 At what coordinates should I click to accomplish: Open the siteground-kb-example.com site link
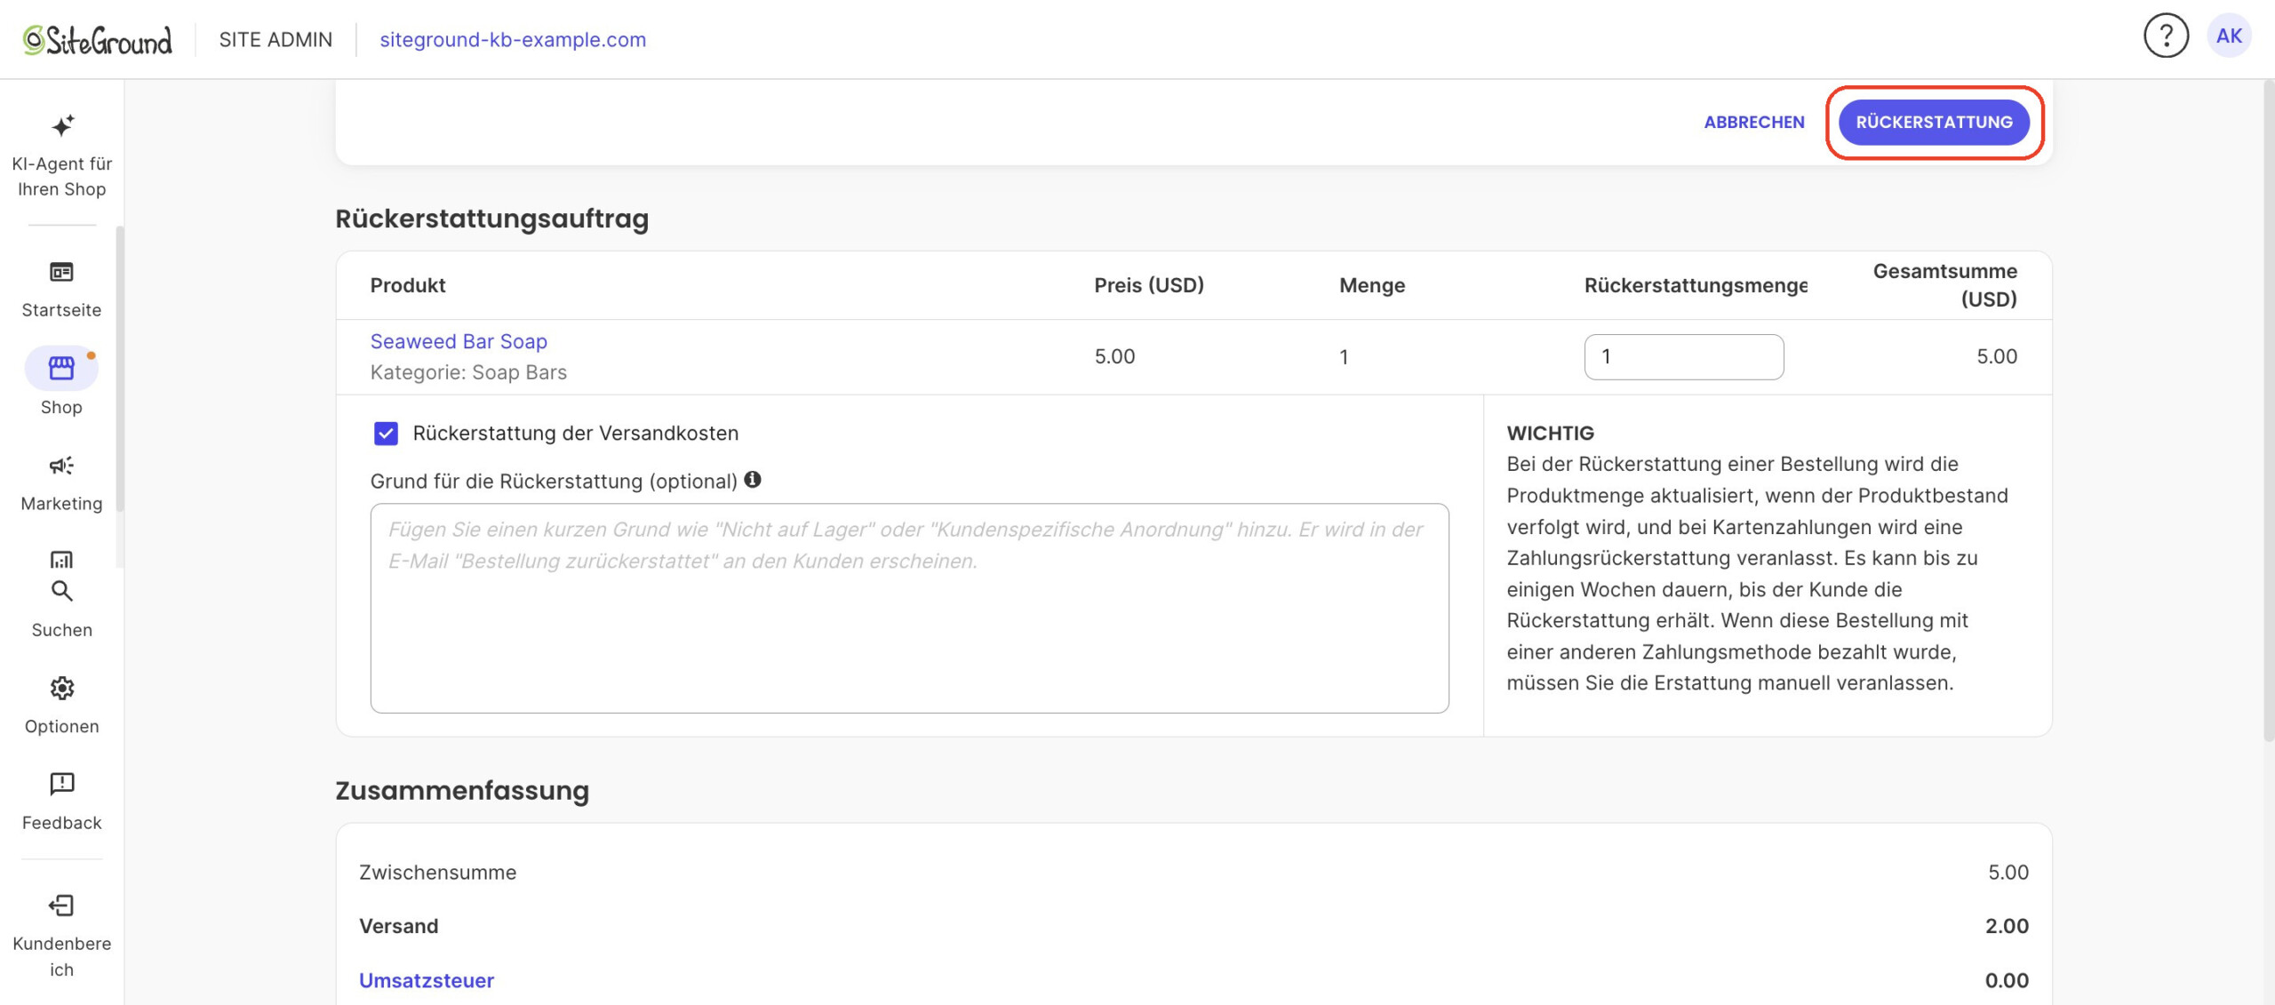point(513,40)
